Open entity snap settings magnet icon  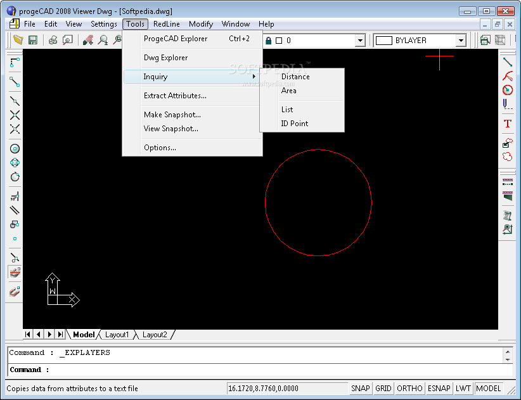click(15, 292)
